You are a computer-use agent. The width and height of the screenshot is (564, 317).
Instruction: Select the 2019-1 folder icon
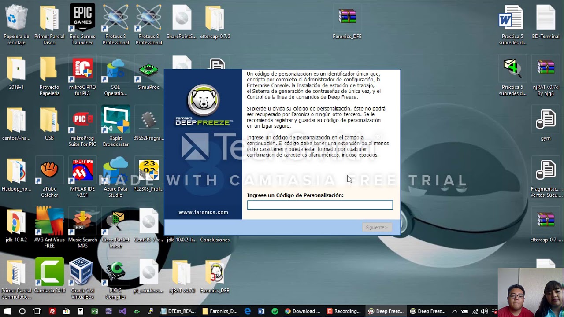coord(16,73)
